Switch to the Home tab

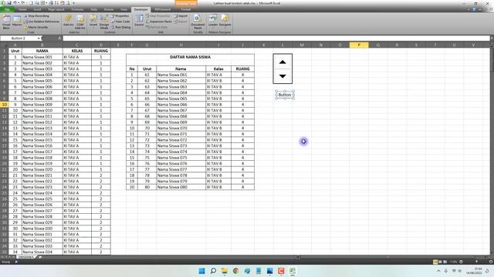click(x=22, y=9)
